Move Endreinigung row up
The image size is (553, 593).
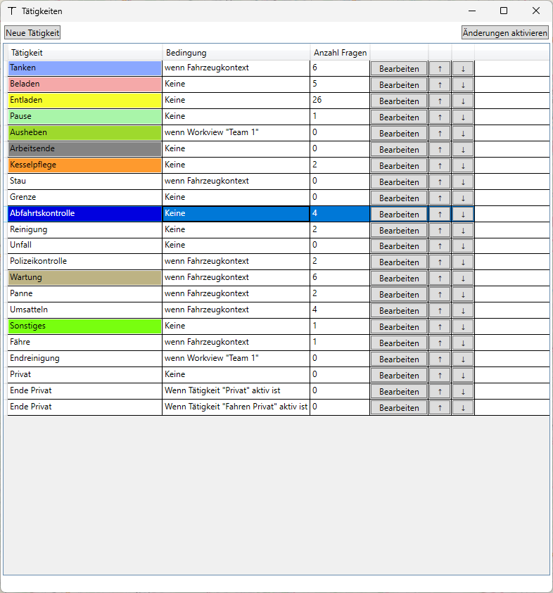click(x=440, y=359)
